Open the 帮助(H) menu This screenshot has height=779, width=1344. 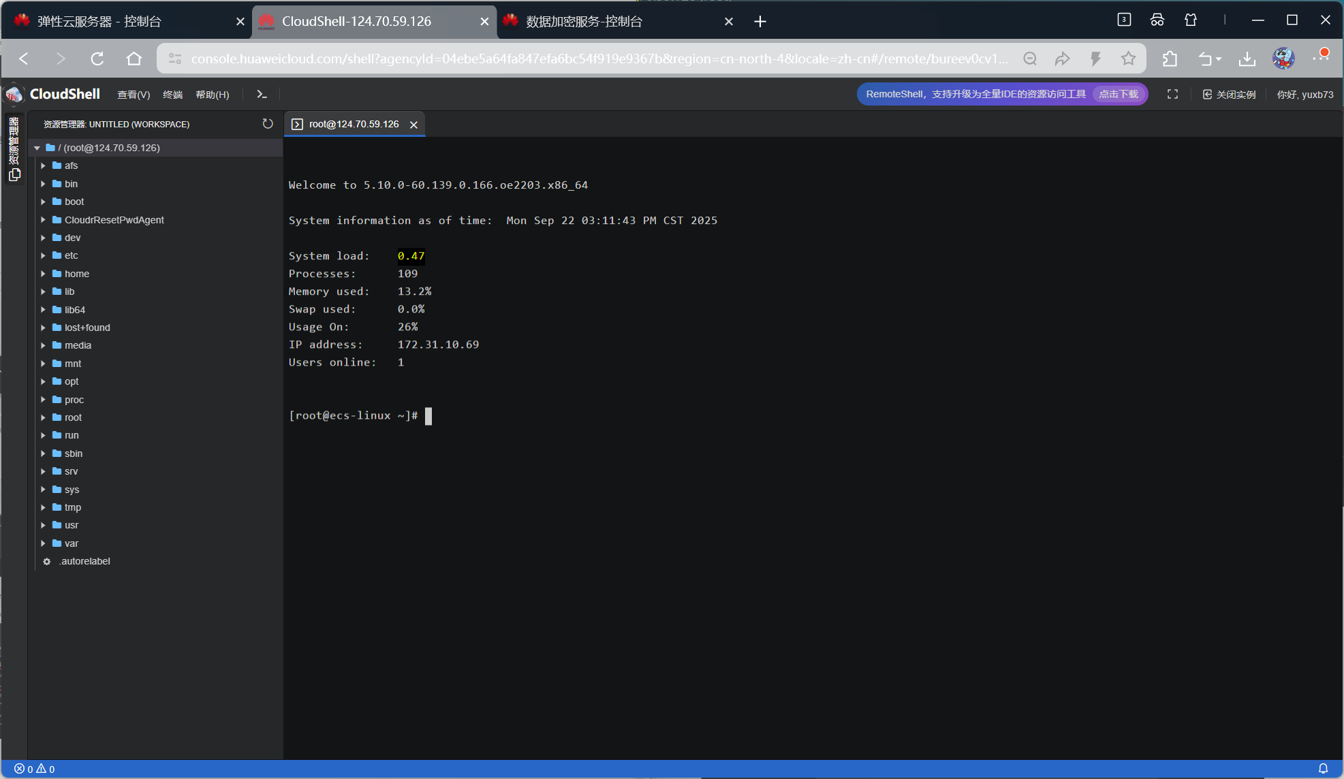click(x=213, y=95)
